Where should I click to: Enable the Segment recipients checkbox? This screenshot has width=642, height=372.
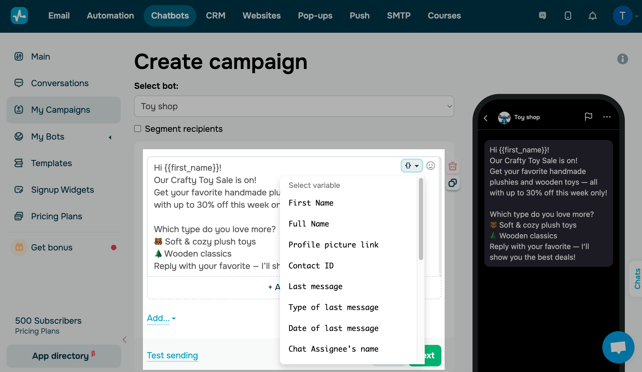click(138, 129)
